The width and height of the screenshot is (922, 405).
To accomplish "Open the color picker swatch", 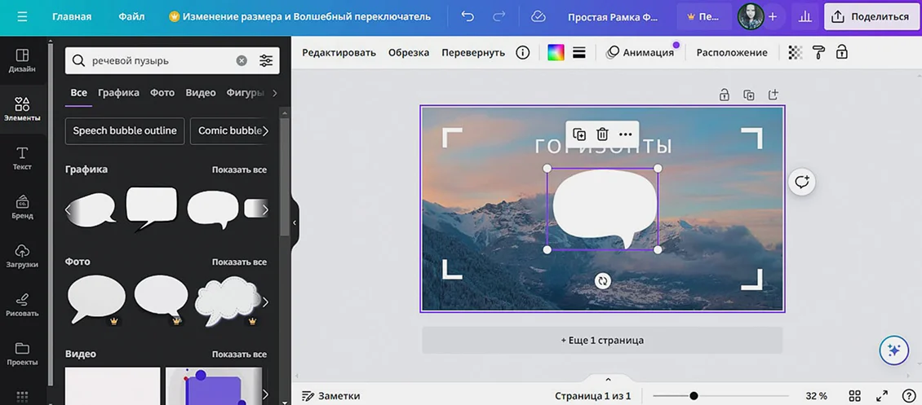I will point(556,52).
